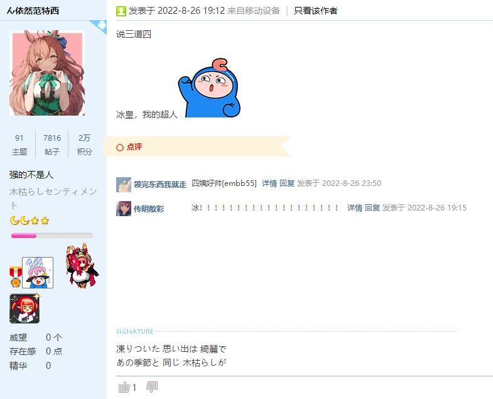Open username ん依然范特西 profile
The width and height of the screenshot is (493, 399).
pos(33,11)
